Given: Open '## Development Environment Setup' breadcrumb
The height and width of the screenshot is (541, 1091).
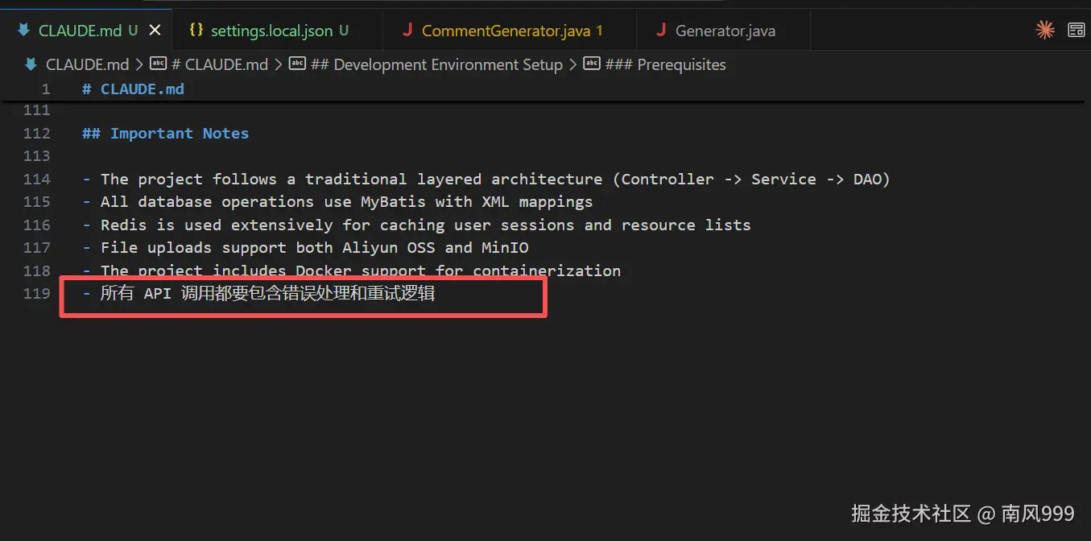Looking at the screenshot, I should pyautogui.click(x=436, y=64).
